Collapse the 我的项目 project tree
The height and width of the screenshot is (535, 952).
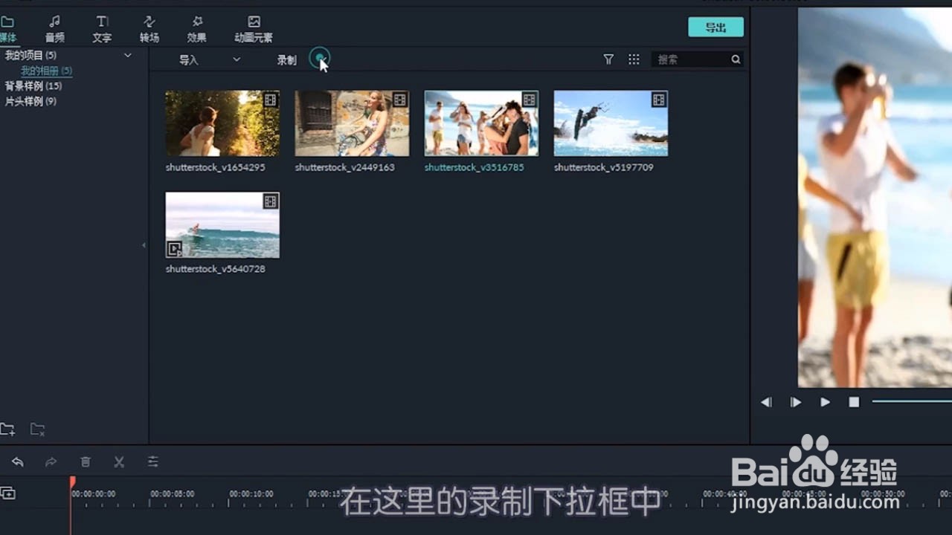pos(127,55)
